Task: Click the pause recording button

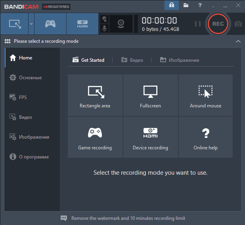Action: [198, 24]
